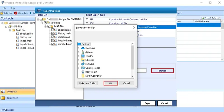Uncheck the history.mab checkbox in Folder List

tap(52, 33)
